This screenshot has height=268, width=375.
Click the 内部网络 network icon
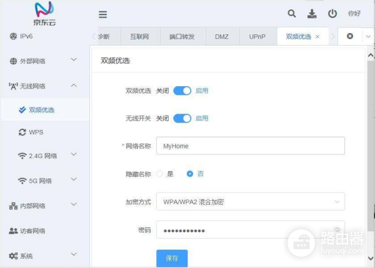(x=13, y=206)
